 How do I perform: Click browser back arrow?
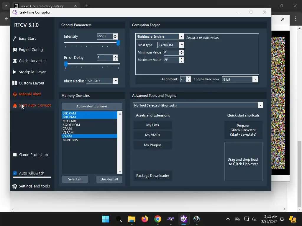coord(6,19)
